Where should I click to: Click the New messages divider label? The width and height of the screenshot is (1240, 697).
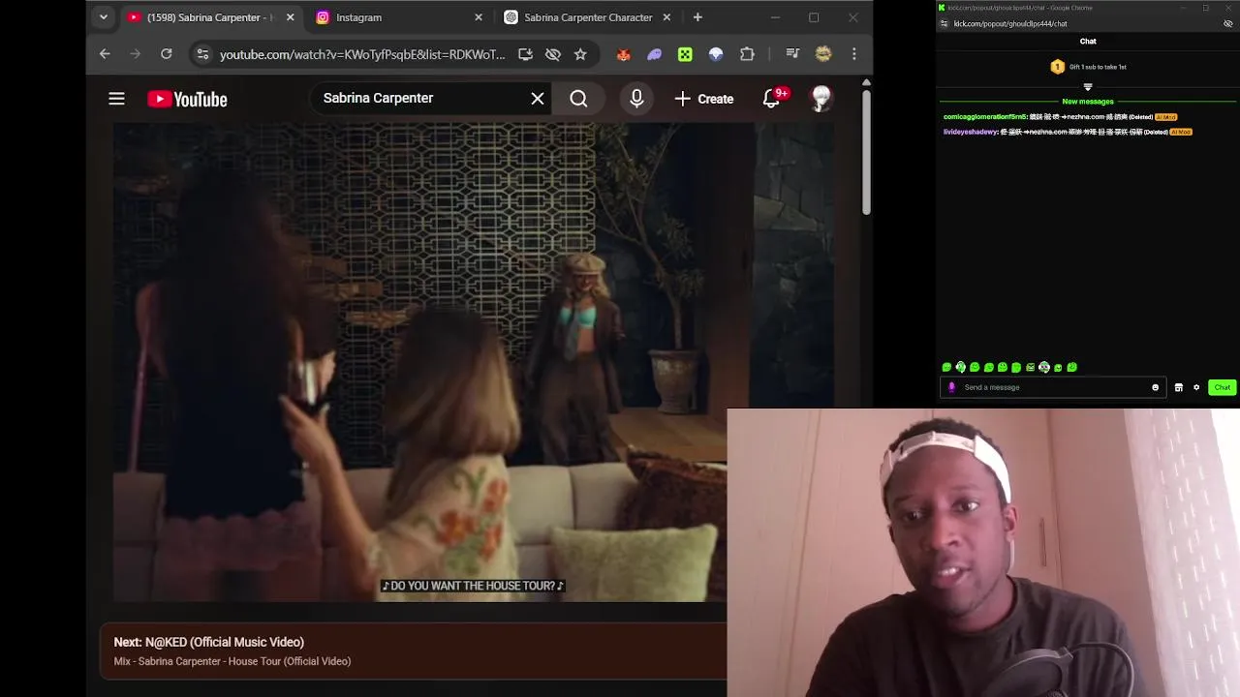pos(1088,102)
